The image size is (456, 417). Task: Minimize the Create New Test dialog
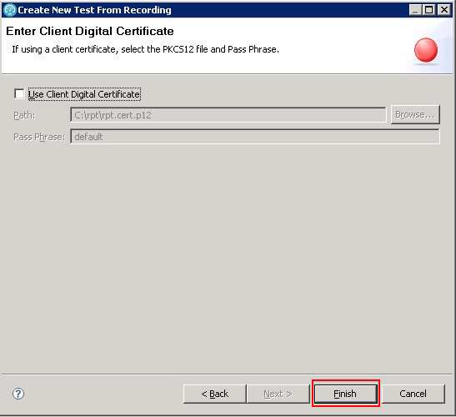coord(415,10)
